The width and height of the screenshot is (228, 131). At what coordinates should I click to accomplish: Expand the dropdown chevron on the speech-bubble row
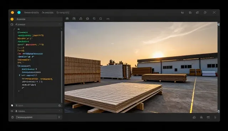coord(59,24)
